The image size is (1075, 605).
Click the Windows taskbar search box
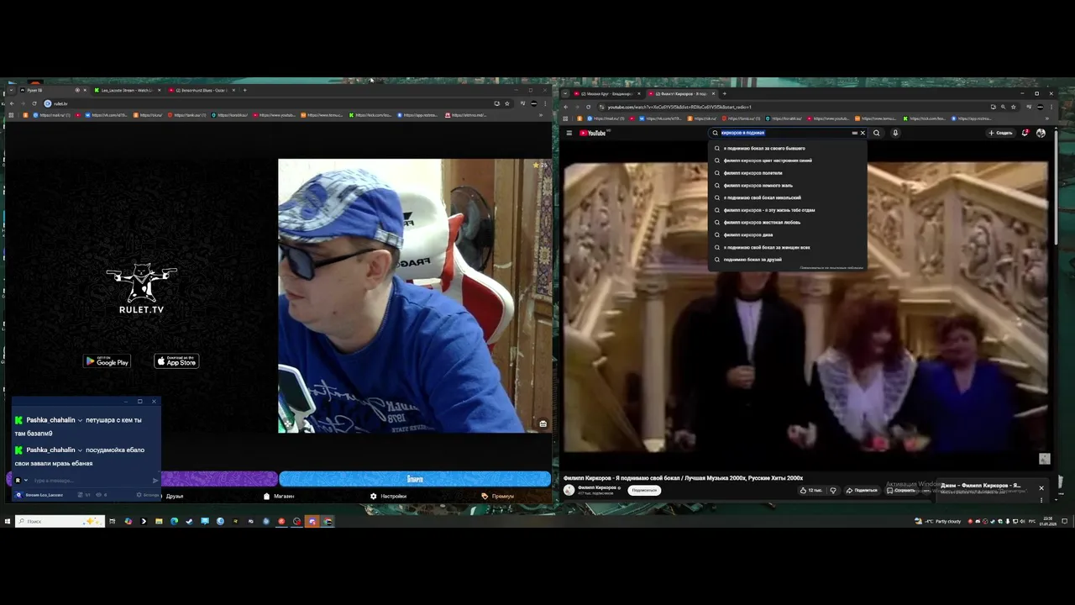(x=60, y=521)
